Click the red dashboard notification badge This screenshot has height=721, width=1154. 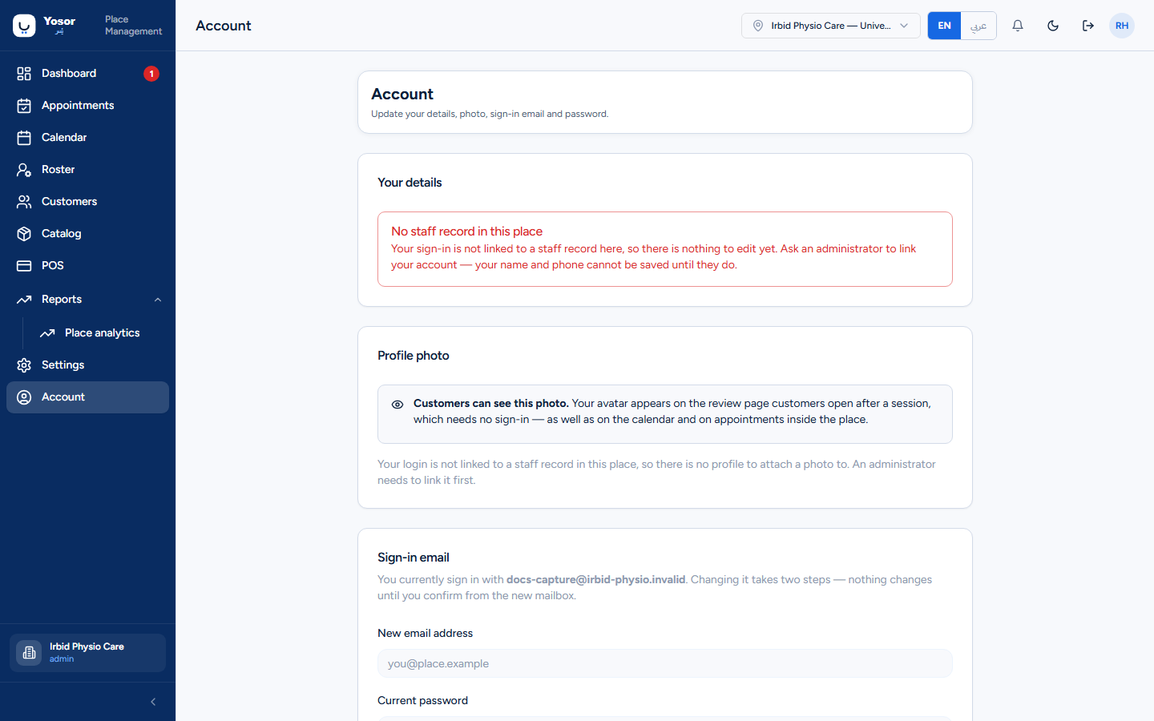coord(151,74)
